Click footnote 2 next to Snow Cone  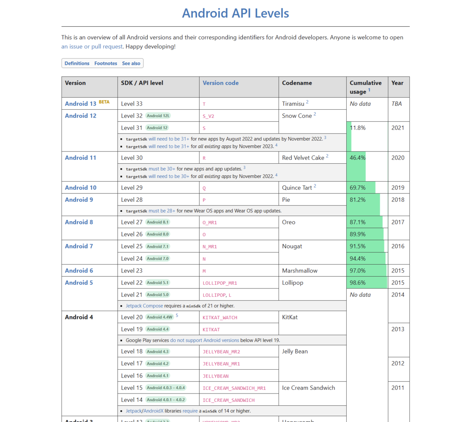coord(314,114)
